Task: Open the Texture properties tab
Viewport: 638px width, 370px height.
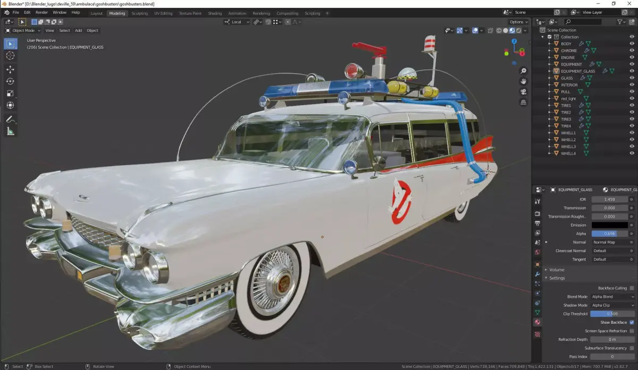Action: point(538,334)
